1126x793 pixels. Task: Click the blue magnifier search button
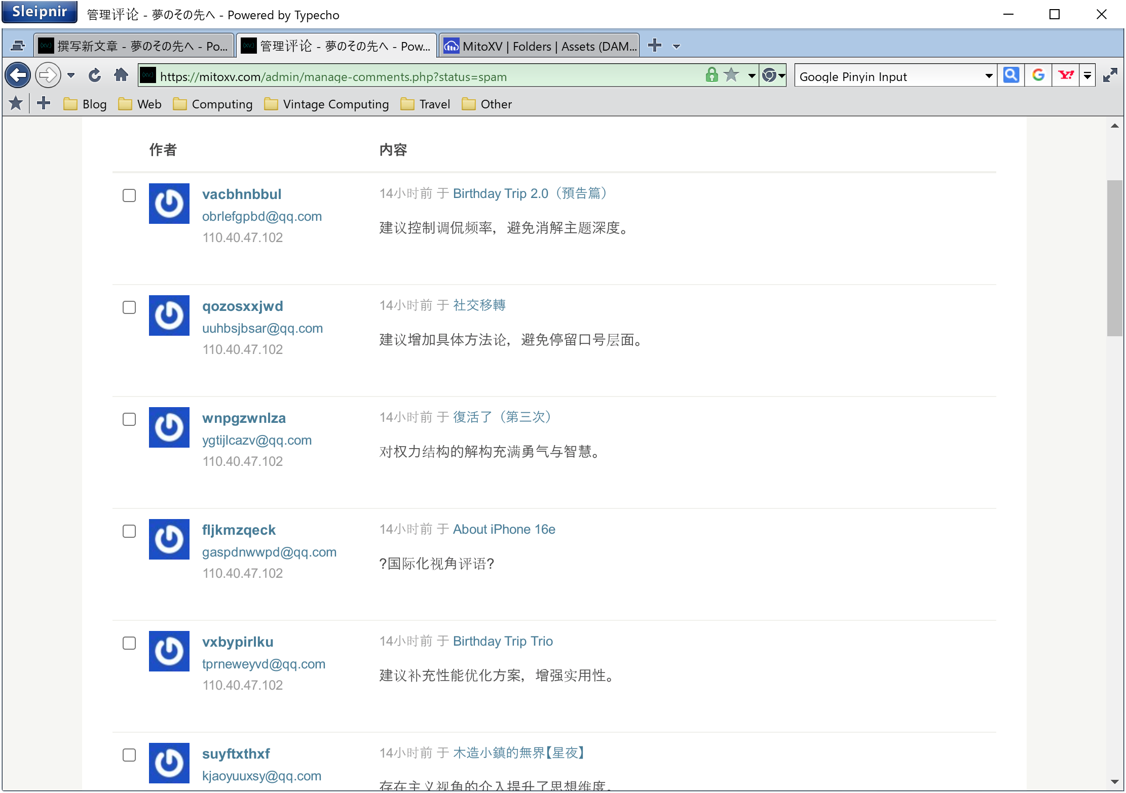click(x=1011, y=75)
